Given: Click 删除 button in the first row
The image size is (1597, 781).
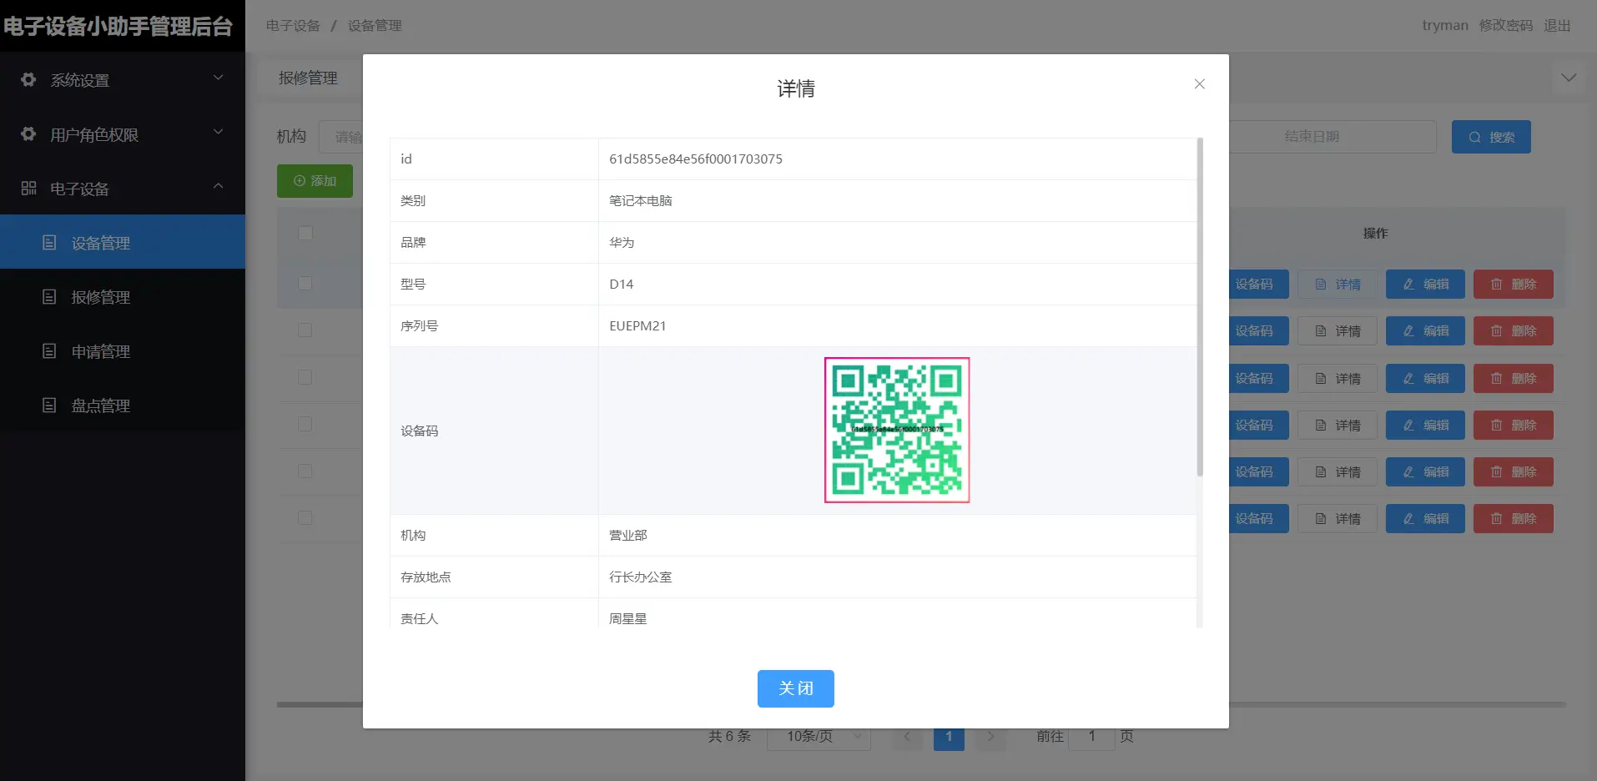Looking at the screenshot, I should 1513,285.
